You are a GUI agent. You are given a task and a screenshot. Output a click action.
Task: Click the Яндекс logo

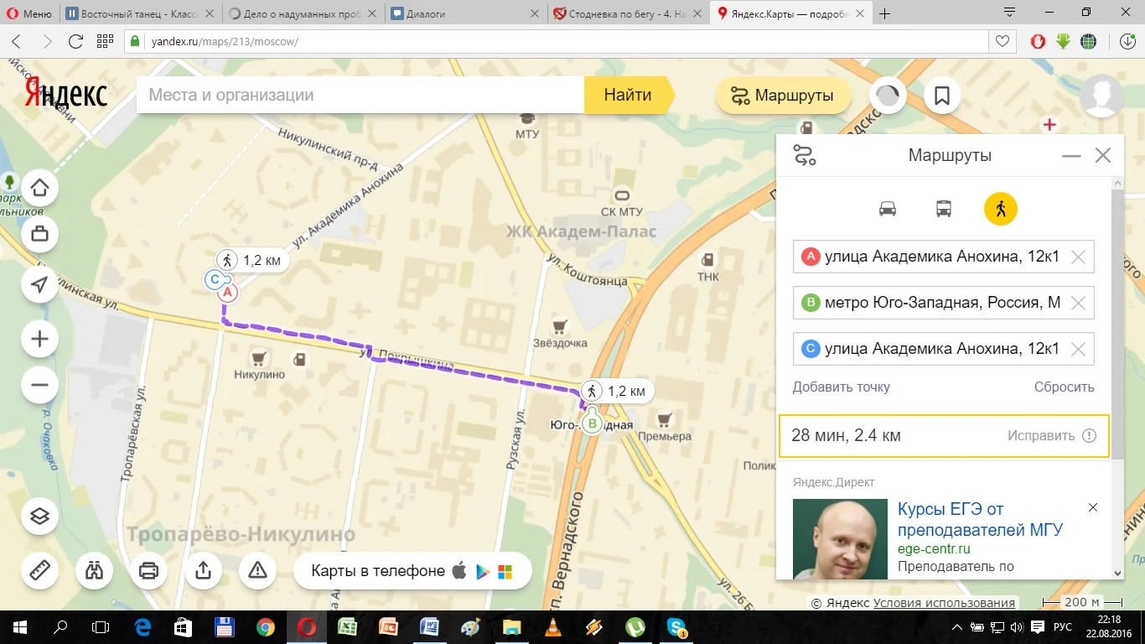click(x=65, y=93)
